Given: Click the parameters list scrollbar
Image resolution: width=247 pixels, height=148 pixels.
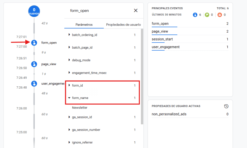Looking at the screenshot, I should click(142, 77).
